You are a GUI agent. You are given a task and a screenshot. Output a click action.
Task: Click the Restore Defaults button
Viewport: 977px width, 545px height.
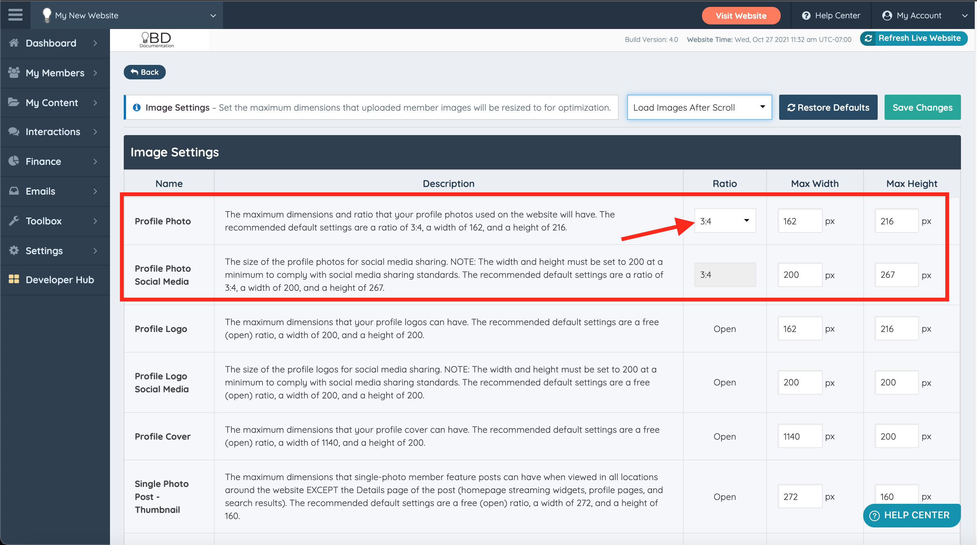click(x=828, y=107)
